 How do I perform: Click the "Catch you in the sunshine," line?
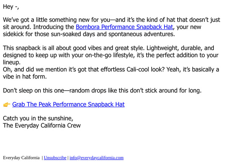pos(38,119)
